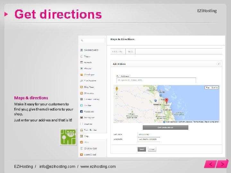The image size is (231, 173).
Task: Click the EZiHosting logo text at top
Action: point(207,11)
